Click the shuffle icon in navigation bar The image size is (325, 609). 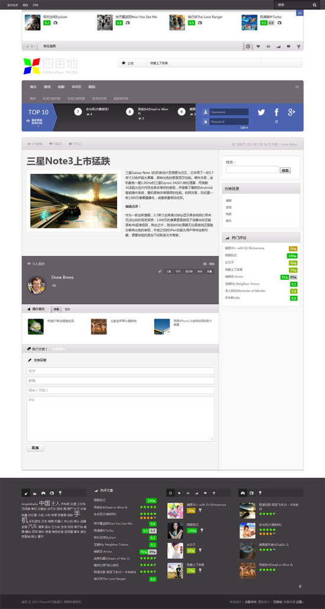[x=297, y=87]
